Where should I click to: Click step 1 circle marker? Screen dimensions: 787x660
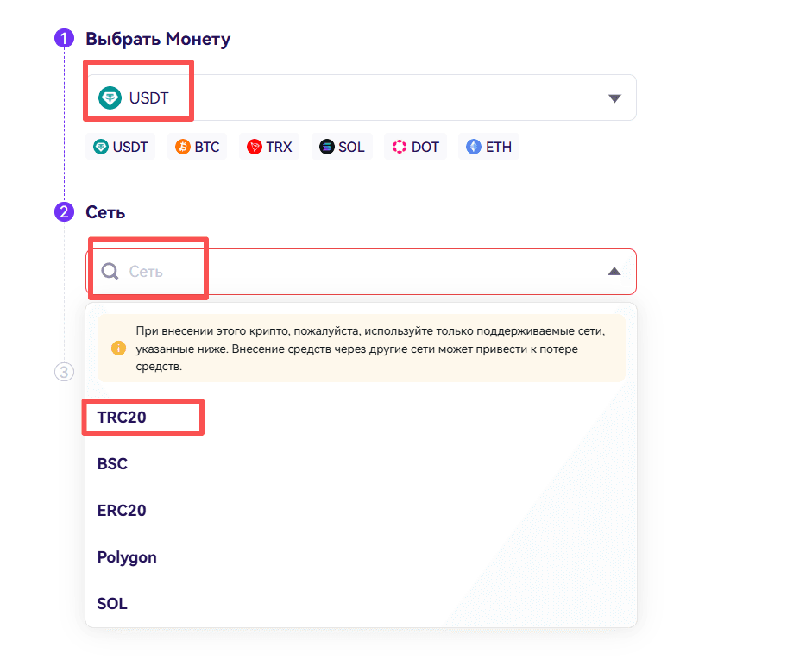click(x=64, y=38)
